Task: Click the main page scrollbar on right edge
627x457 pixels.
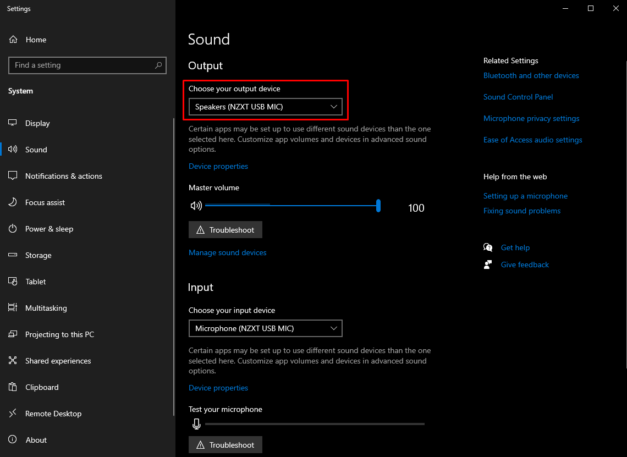Action: point(625,214)
